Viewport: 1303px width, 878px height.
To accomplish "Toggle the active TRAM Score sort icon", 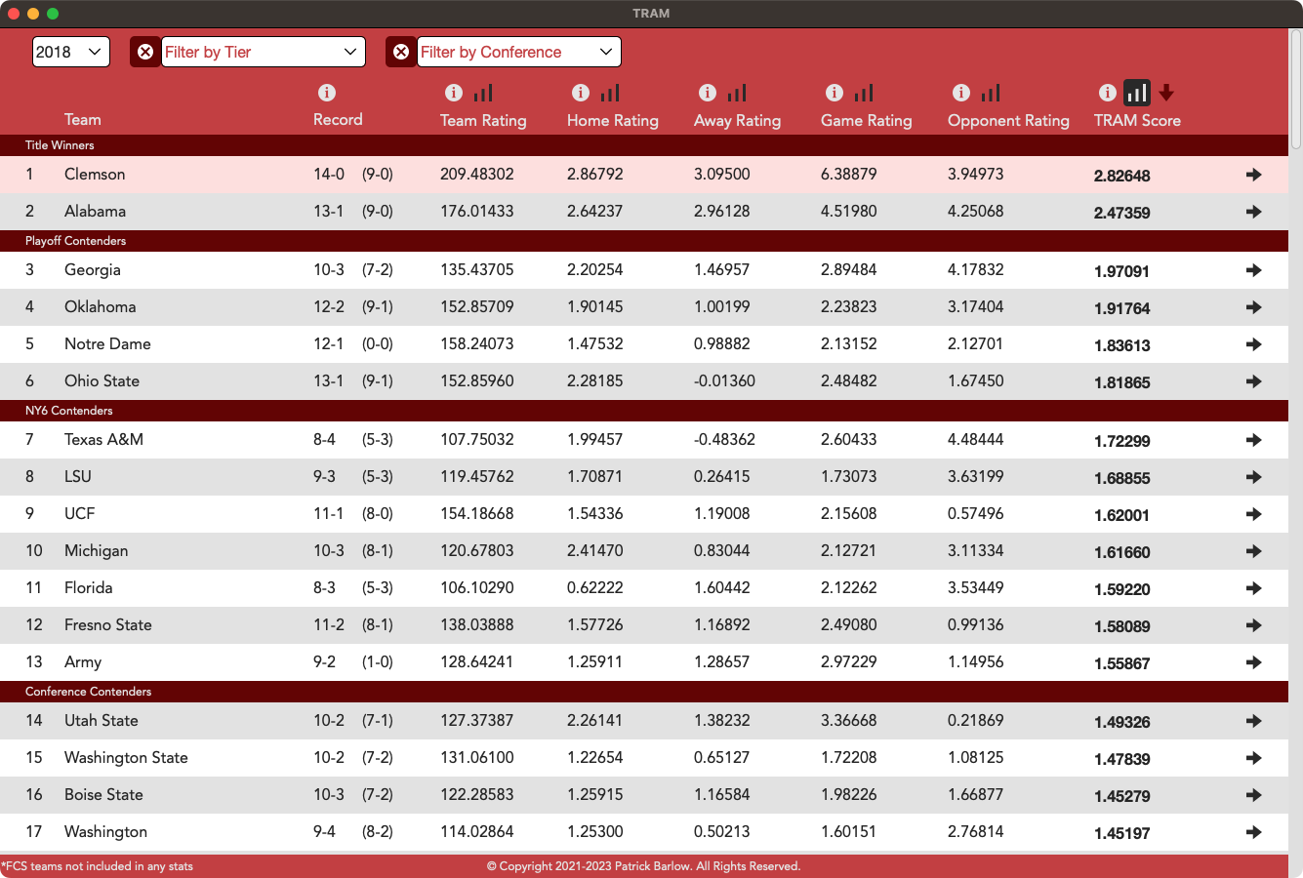I will click(1136, 93).
